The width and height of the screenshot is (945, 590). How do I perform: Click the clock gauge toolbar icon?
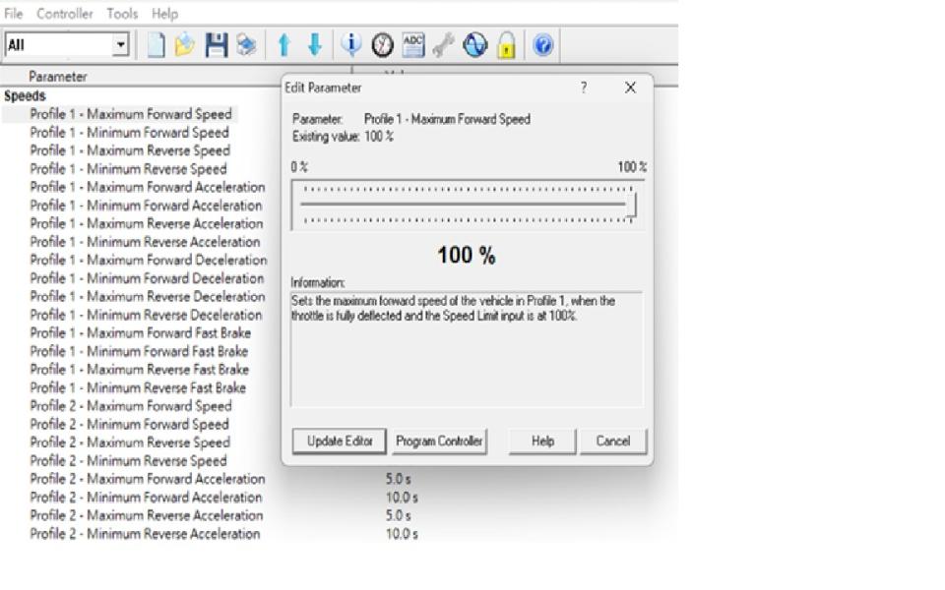(x=382, y=45)
